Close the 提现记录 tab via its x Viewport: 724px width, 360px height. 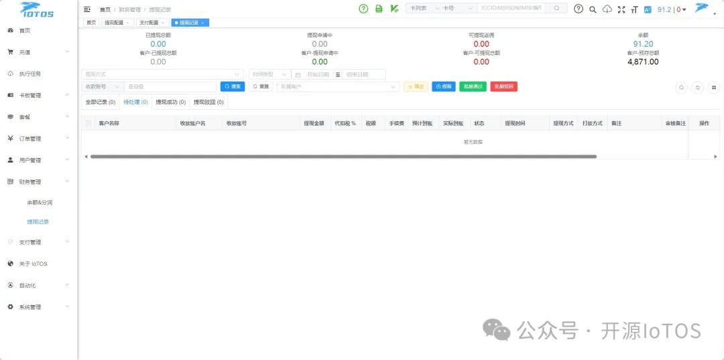(x=202, y=23)
